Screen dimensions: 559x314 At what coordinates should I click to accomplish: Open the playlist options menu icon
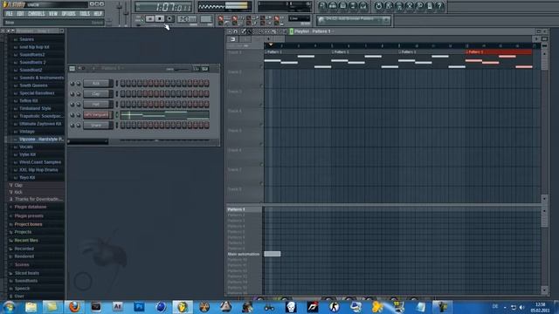pos(229,31)
